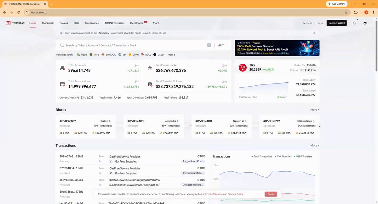This screenshot has width=378, height=204.
Task: Open transaction 209fe3768...91fd2
Action: pyautogui.click(x=71, y=156)
